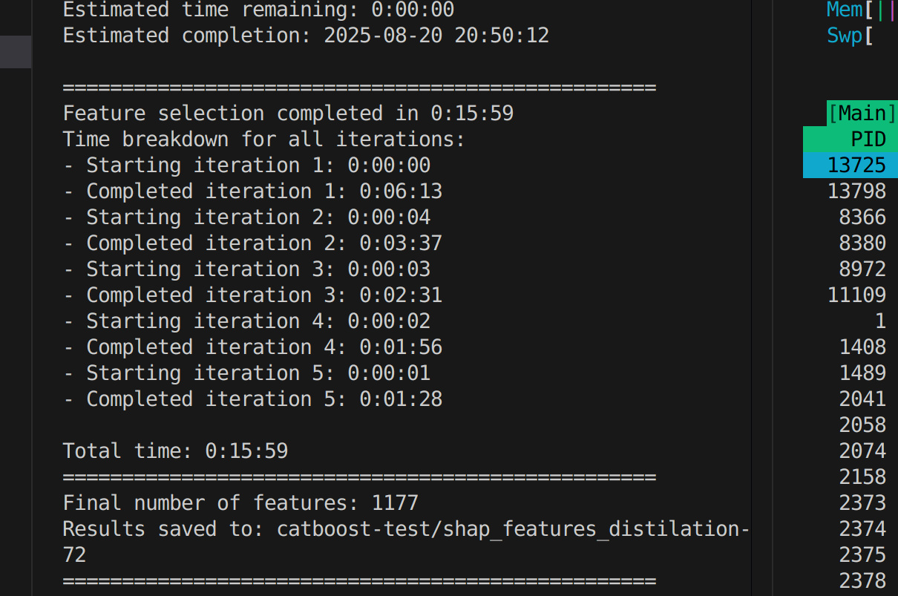Image resolution: width=898 pixels, height=596 pixels.
Task: Select process row with PID 13798
Action: [x=856, y=191]
